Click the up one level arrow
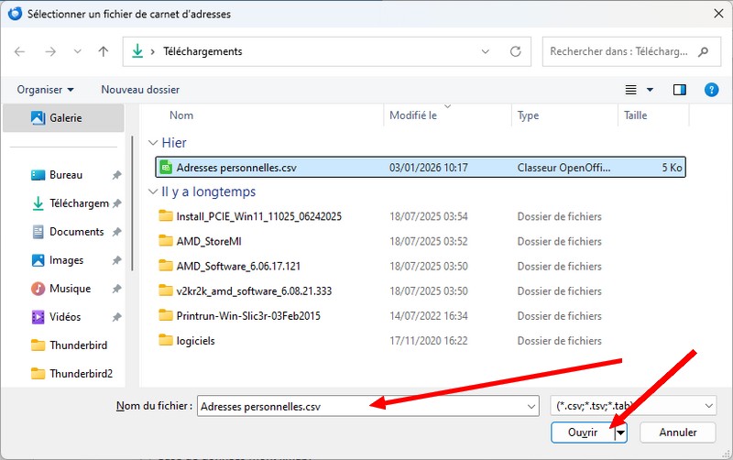Image resolution: width=733 pixels, height=460 pixels. coord(104,52)
